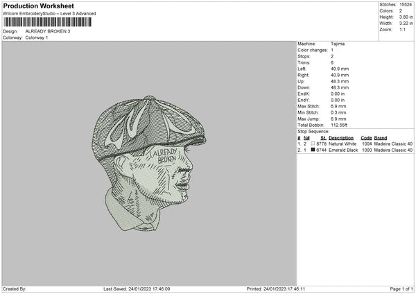Viewport: 416px width, 294px height.
Task: Click the 'Created By:' label
Action: 15,288
